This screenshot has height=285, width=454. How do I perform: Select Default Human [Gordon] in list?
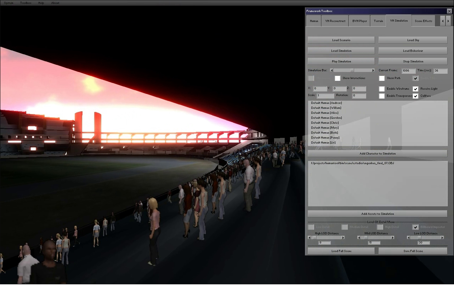[x=326, y=118]
